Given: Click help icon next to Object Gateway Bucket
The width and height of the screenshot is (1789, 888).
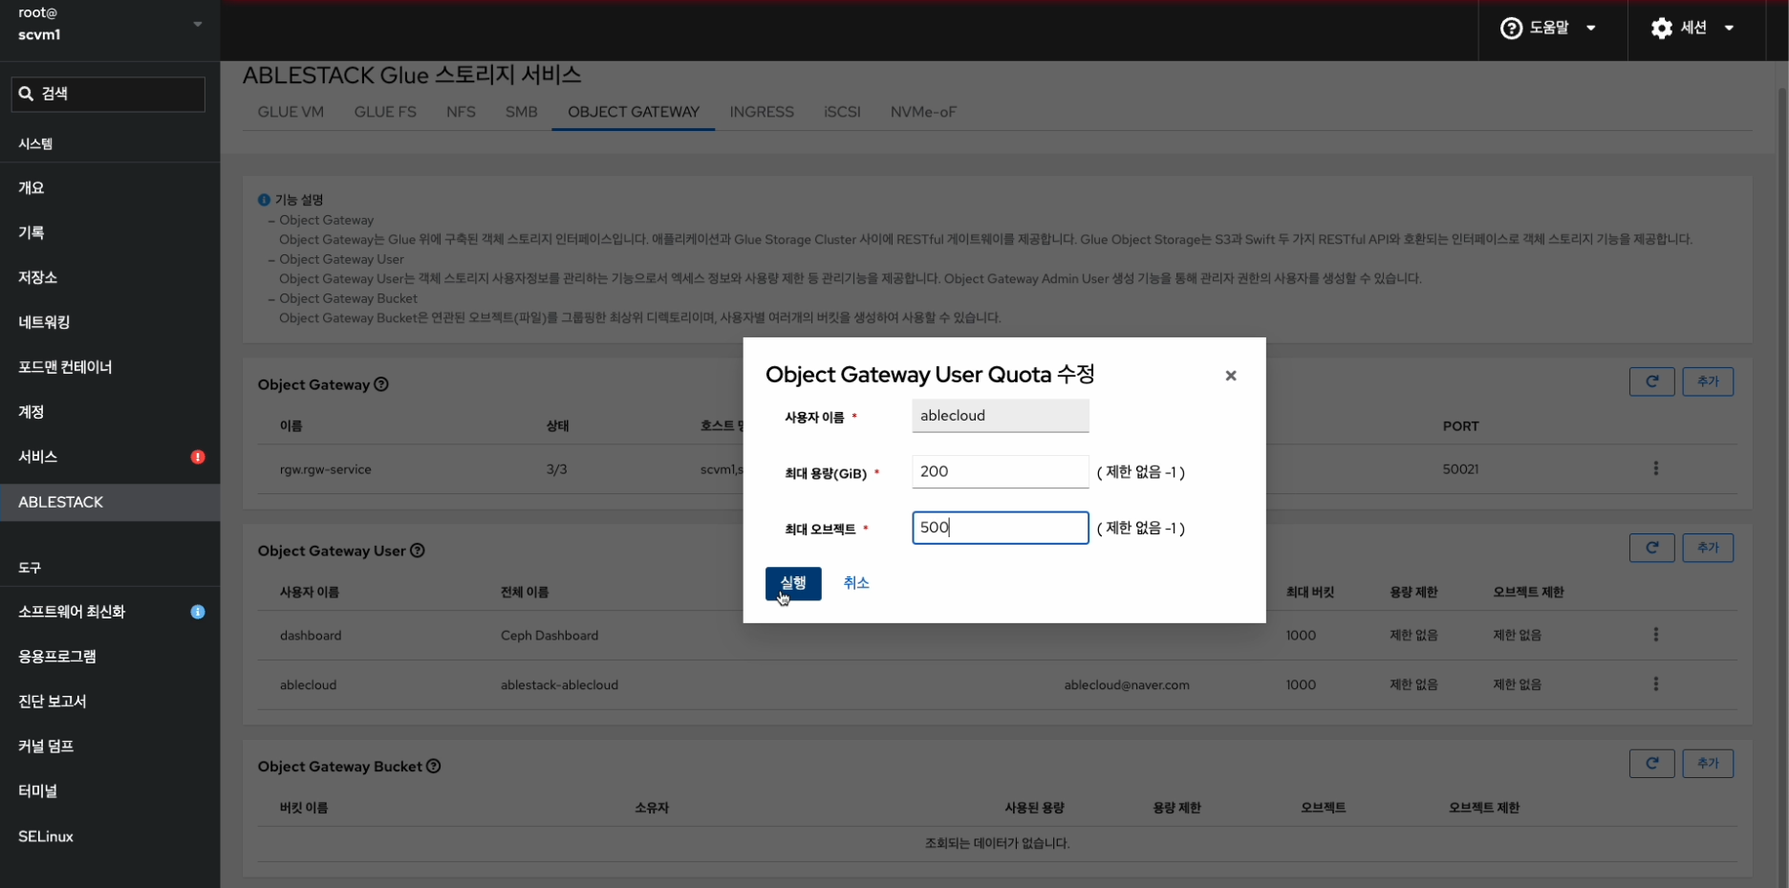Looking at the screenshot, I should pos(434,767).
